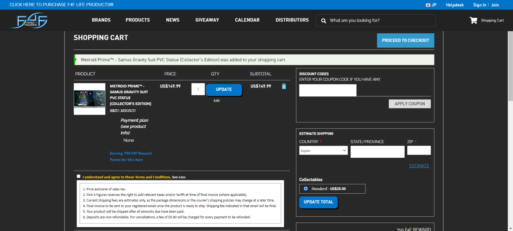Check the Terms and Conditions checkbox
Screen dimensions: 513x231
click(x=78, y=176)
